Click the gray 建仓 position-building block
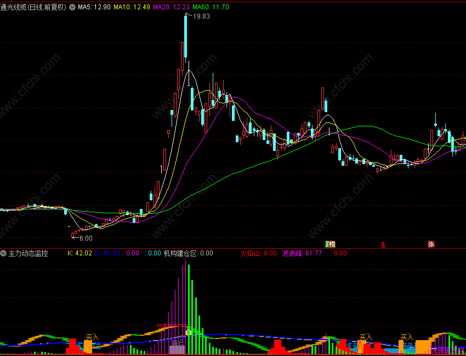Viewport: 466px width, 356px height. (178, 350)
